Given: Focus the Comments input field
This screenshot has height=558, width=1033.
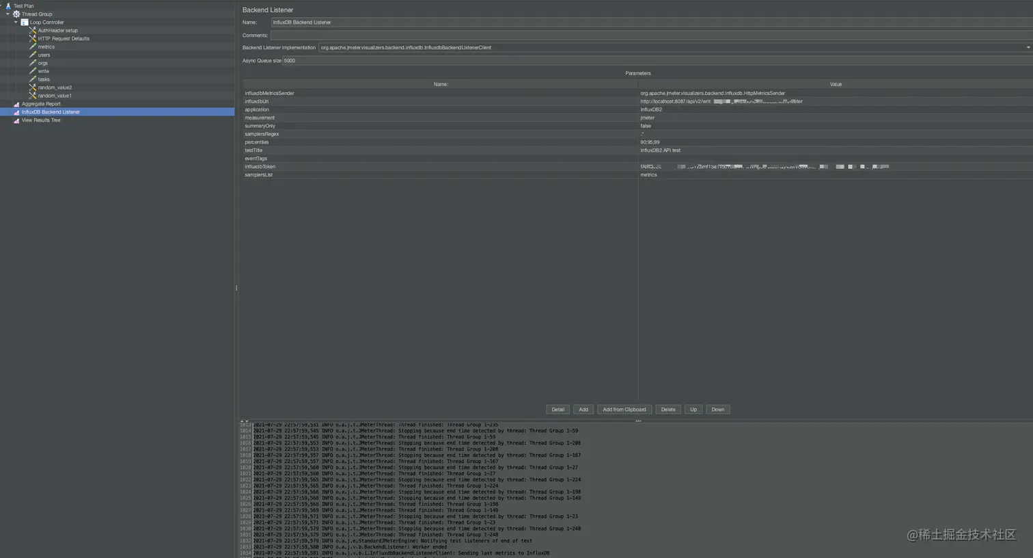Looking at the screenshot, I should [652, 35].
